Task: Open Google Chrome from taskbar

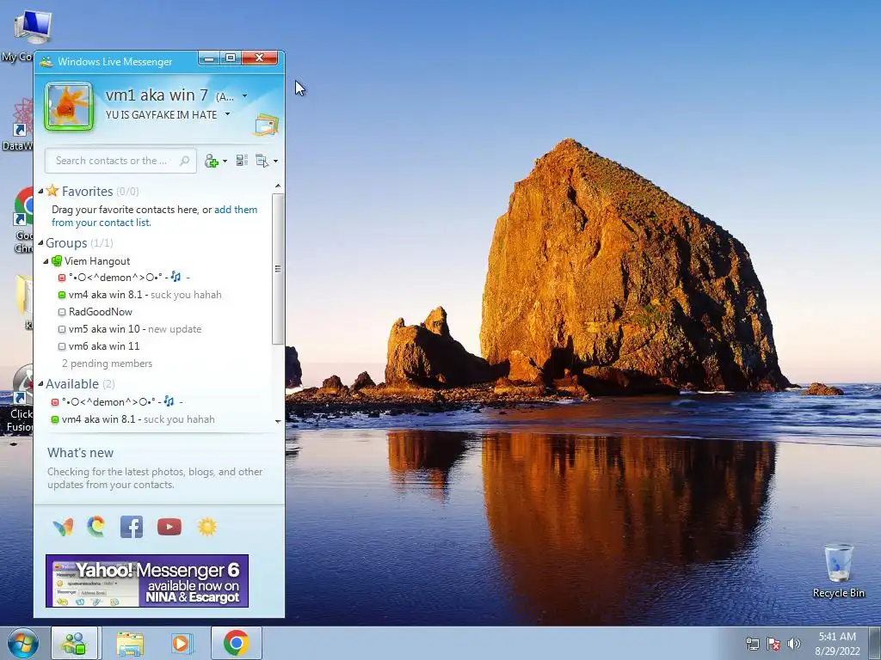Action: 237,643
